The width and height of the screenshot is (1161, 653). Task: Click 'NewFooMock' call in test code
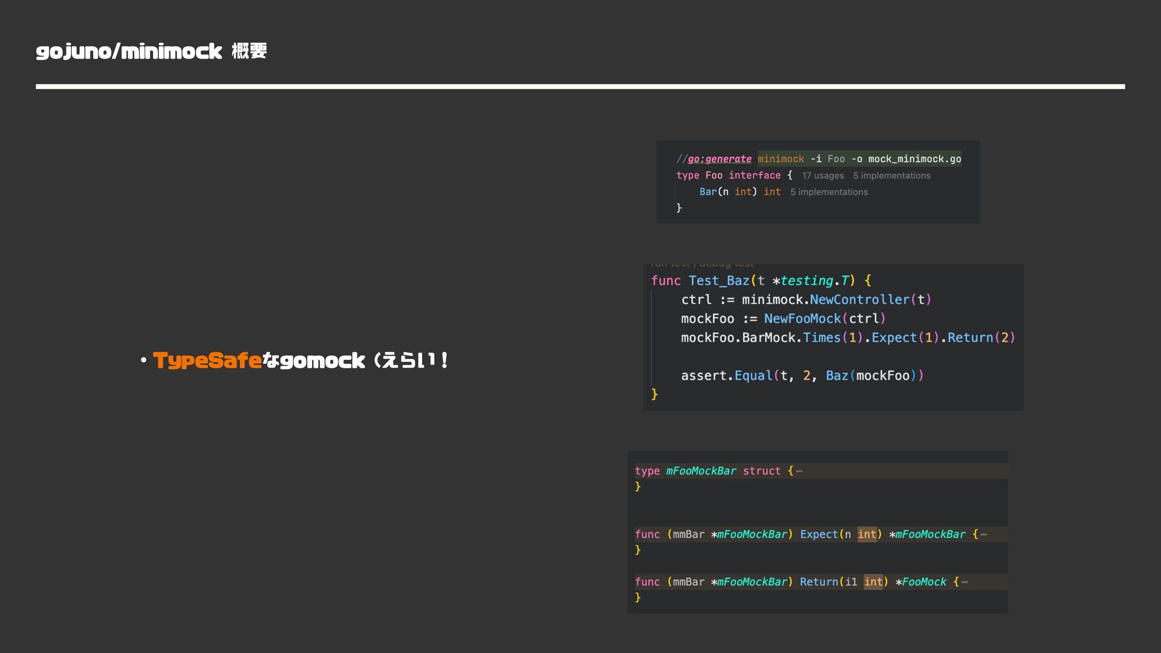tap(802, 319)
